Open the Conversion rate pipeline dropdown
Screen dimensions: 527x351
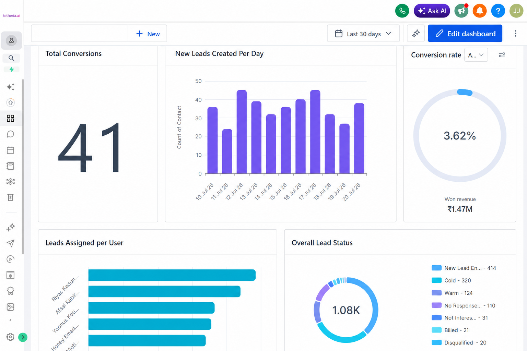pyautogui.click(x=476, y=55)
